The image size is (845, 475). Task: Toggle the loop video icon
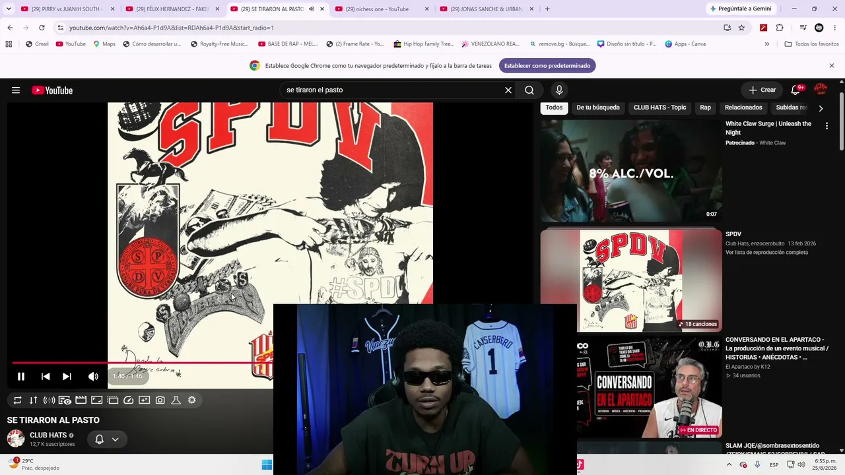(17, 400)
